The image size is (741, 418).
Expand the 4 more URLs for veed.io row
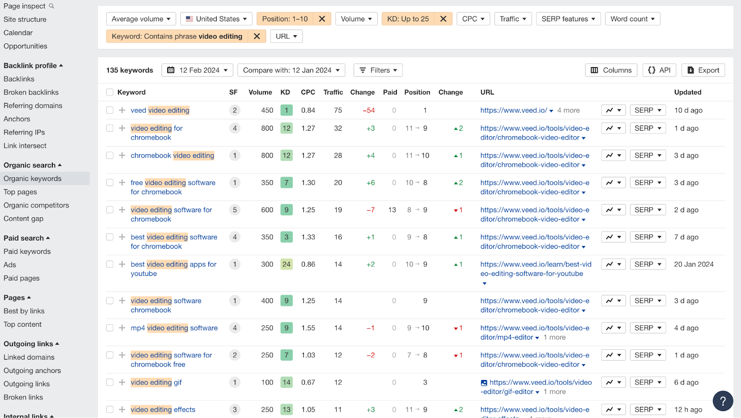click(568, 110)
